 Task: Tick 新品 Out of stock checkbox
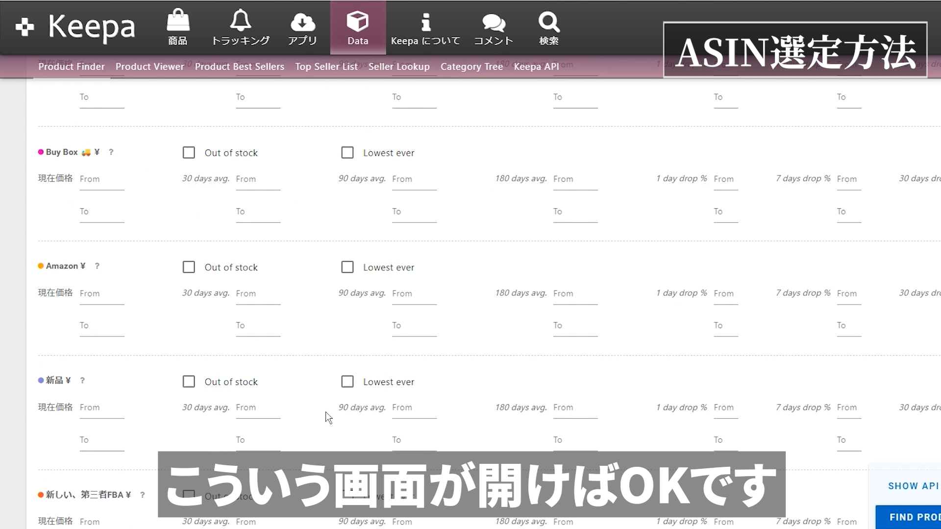(x=189, y=382)
